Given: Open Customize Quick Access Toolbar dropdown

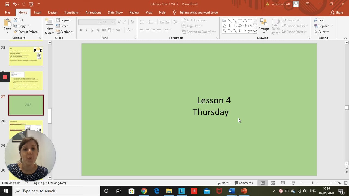Looking at the screenshot, I should [x=38, y=4].
